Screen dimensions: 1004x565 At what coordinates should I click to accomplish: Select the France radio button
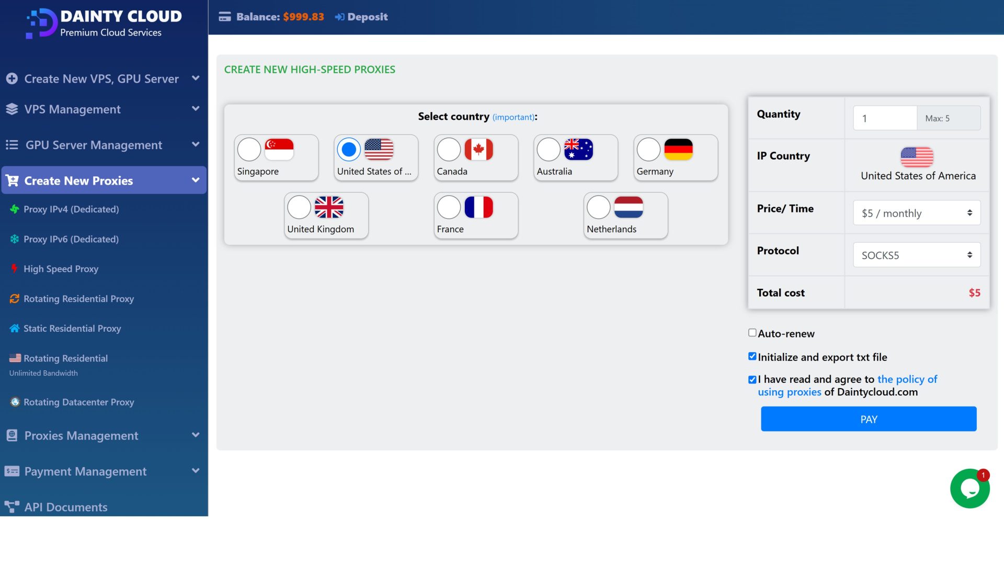pos(449,207)
